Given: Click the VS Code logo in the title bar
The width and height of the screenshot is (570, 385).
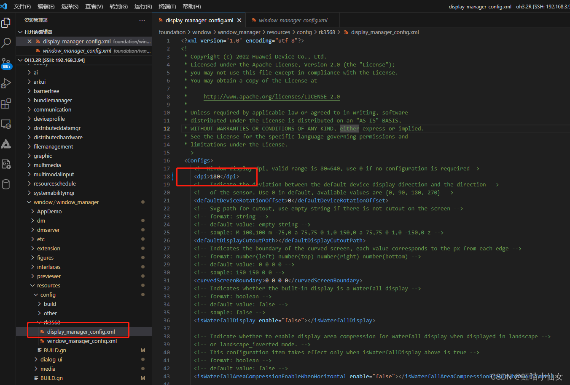Looking at the screenshot, I should 4,6.
